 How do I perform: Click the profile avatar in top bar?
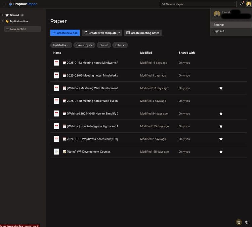tap(248, 4)
